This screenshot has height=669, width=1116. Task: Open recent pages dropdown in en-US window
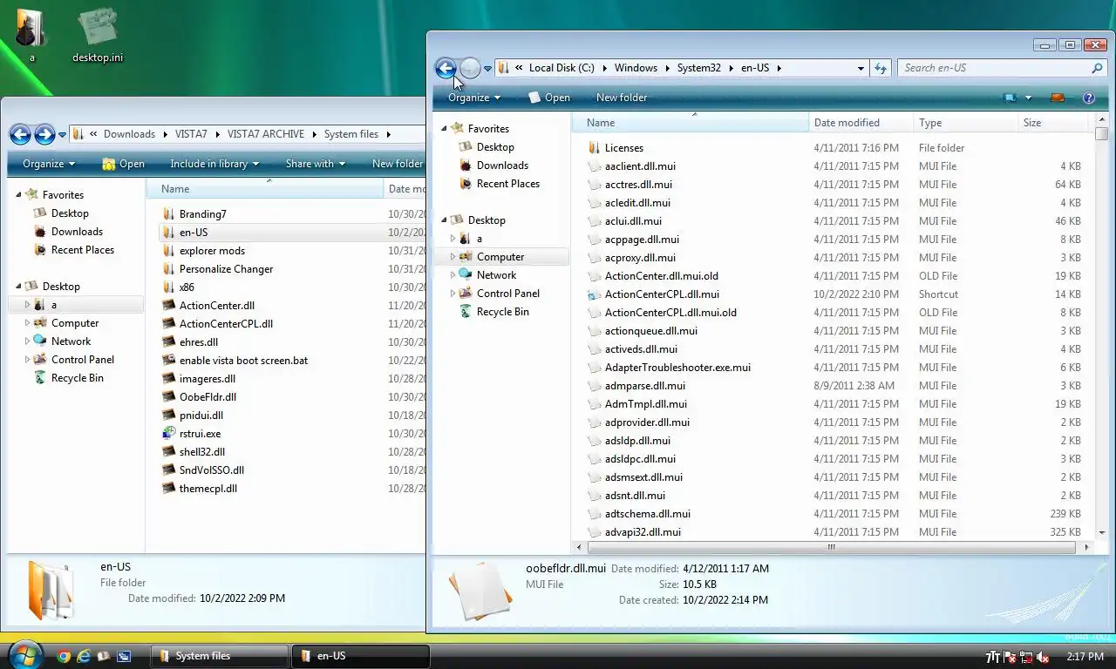tap(487, 68)
